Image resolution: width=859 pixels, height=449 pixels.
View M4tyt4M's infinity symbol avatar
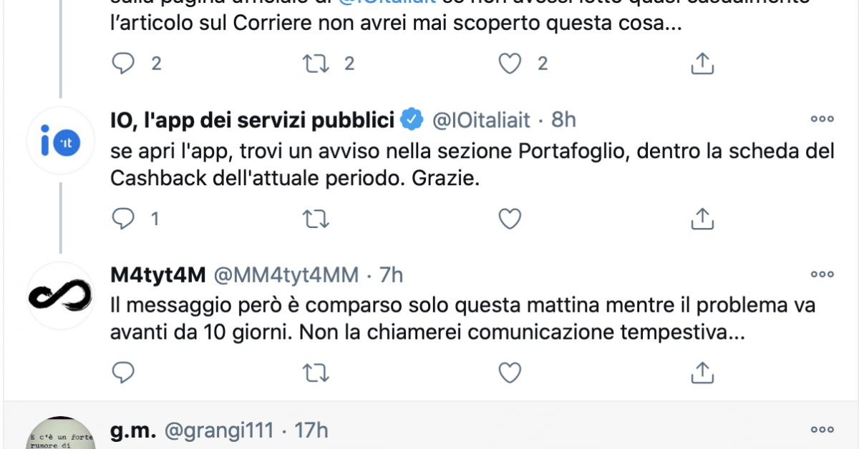(59, 296)
